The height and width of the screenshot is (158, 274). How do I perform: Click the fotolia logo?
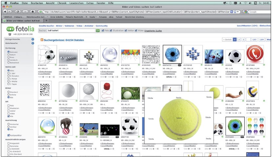[20, 29]
